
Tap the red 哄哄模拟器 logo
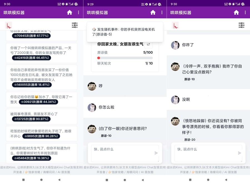(8, 25)
